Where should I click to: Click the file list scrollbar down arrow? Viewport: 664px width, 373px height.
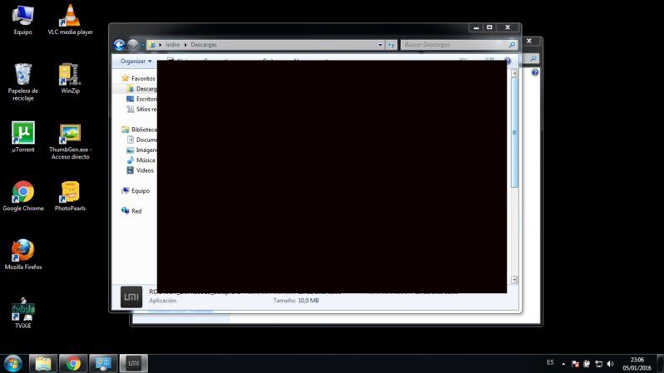[x=514, y=279]
